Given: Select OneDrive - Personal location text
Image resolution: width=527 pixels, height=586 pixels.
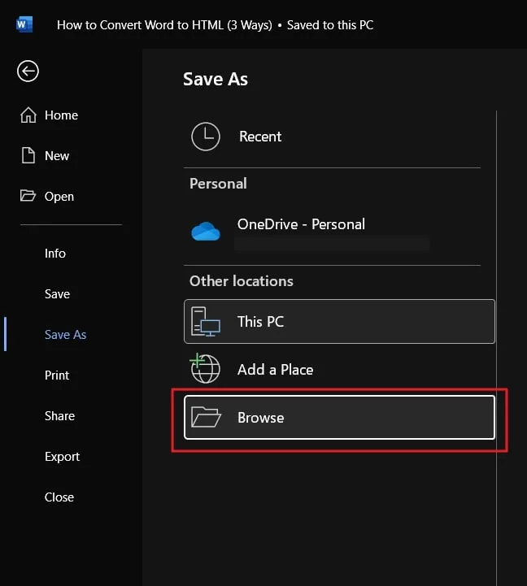Looking at the screenshot, I should click(301, 224).
